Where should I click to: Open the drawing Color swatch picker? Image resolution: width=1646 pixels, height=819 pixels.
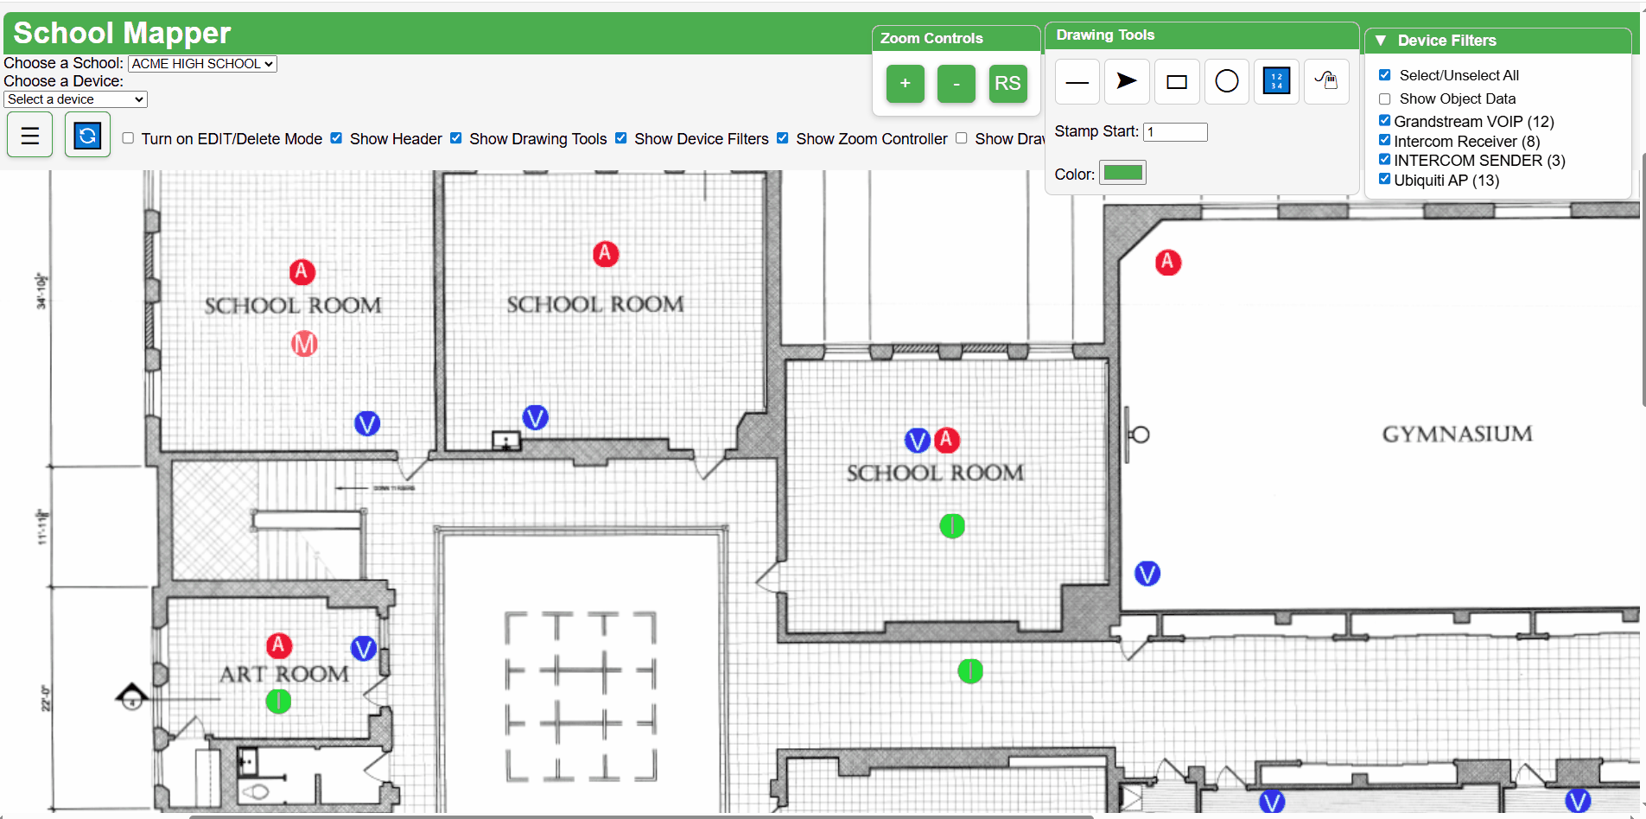tap(1122, 173)
